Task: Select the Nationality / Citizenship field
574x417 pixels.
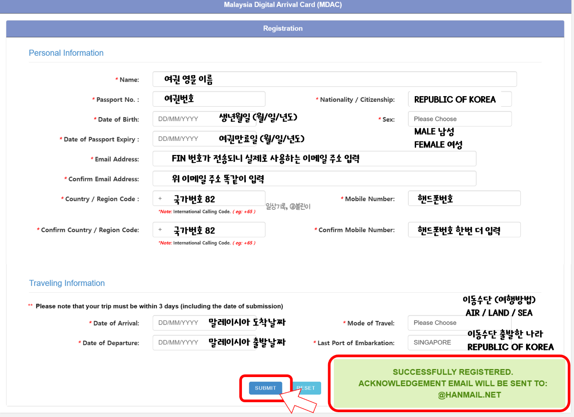Action: [459, 99]
